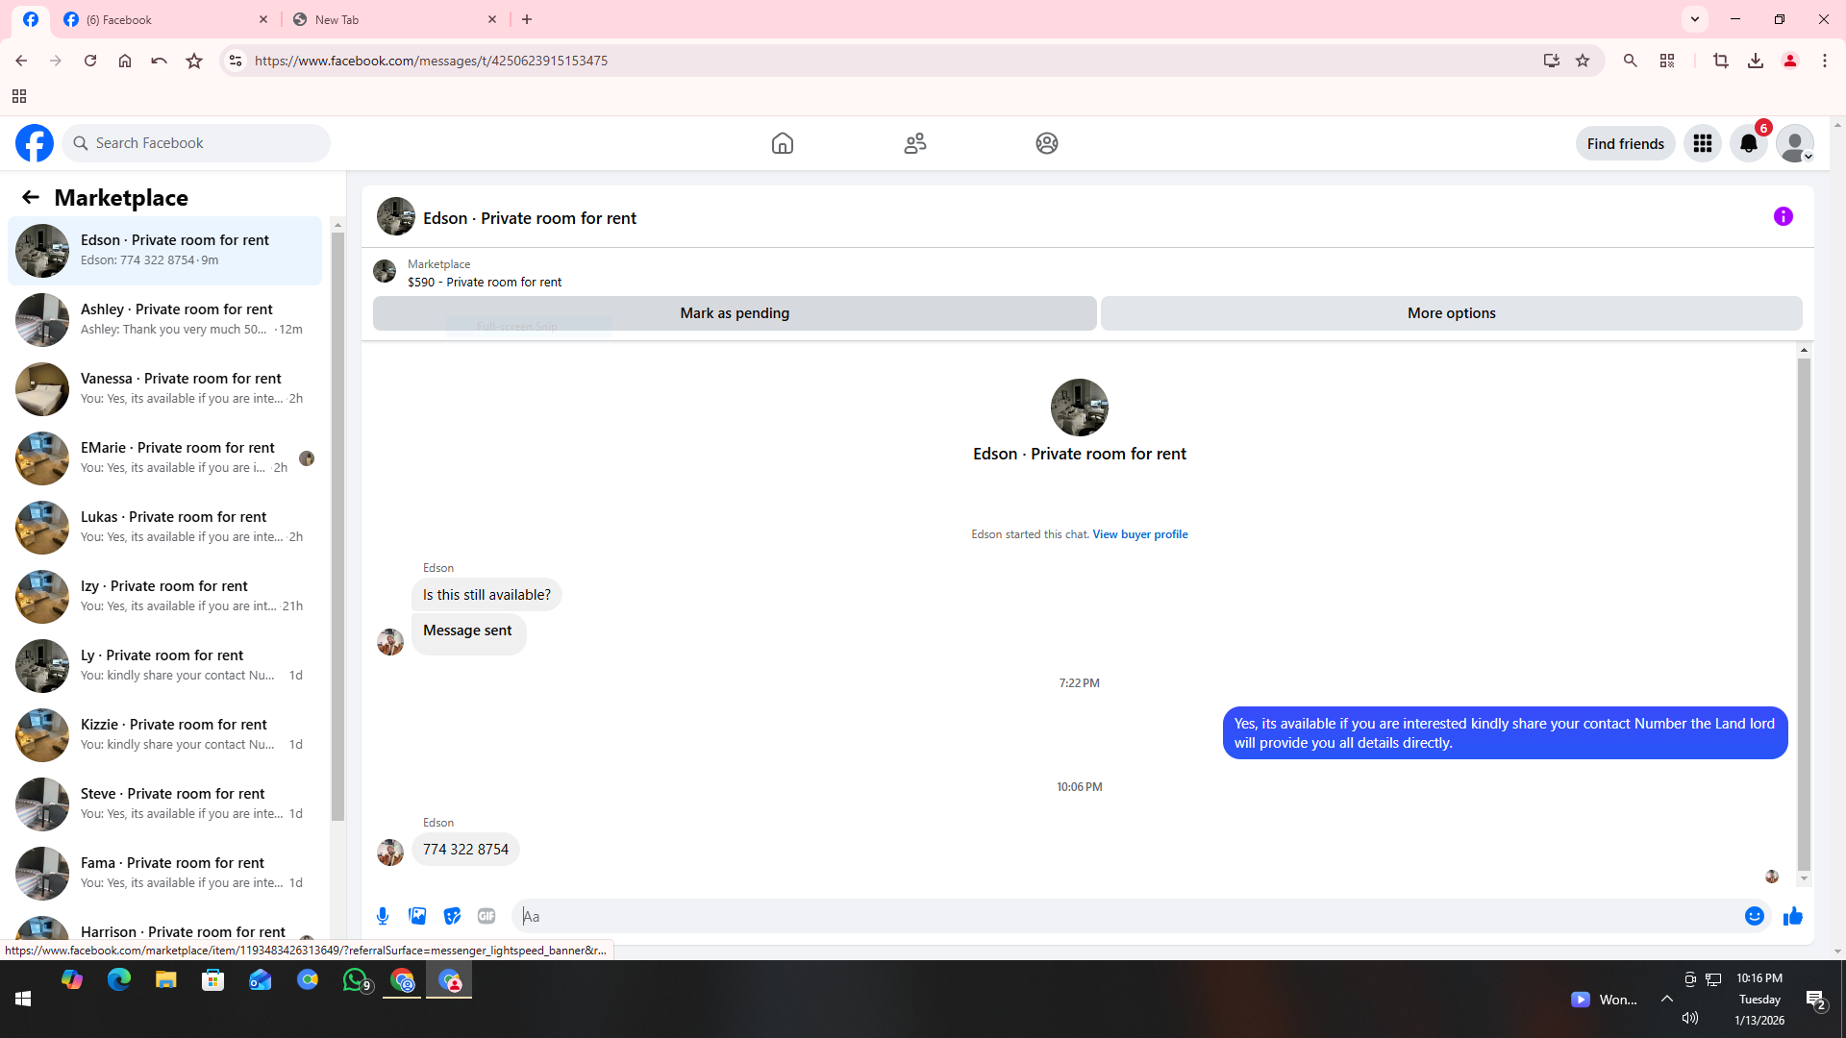This screenshot has width=1846, height=1038.
Task: Click the voice clip microphone icon
Action: [x=383, y=916]
